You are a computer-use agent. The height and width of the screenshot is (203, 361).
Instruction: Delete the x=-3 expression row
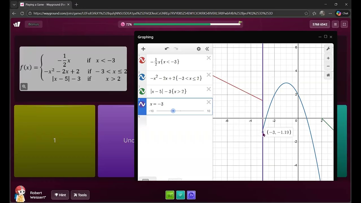point(209,102)
